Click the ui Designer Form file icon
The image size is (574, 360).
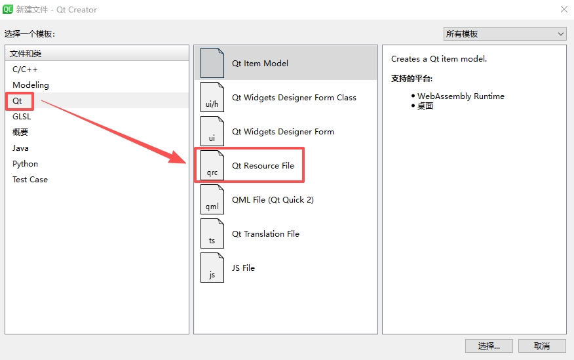click(212, 131)
